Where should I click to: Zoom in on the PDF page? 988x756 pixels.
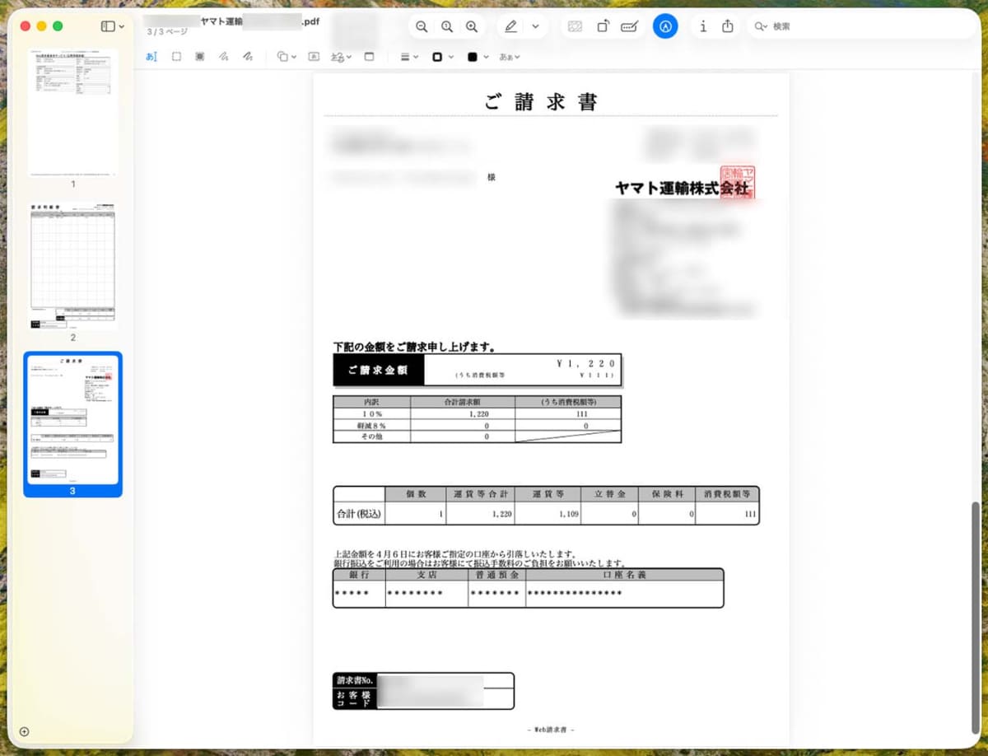472,26
